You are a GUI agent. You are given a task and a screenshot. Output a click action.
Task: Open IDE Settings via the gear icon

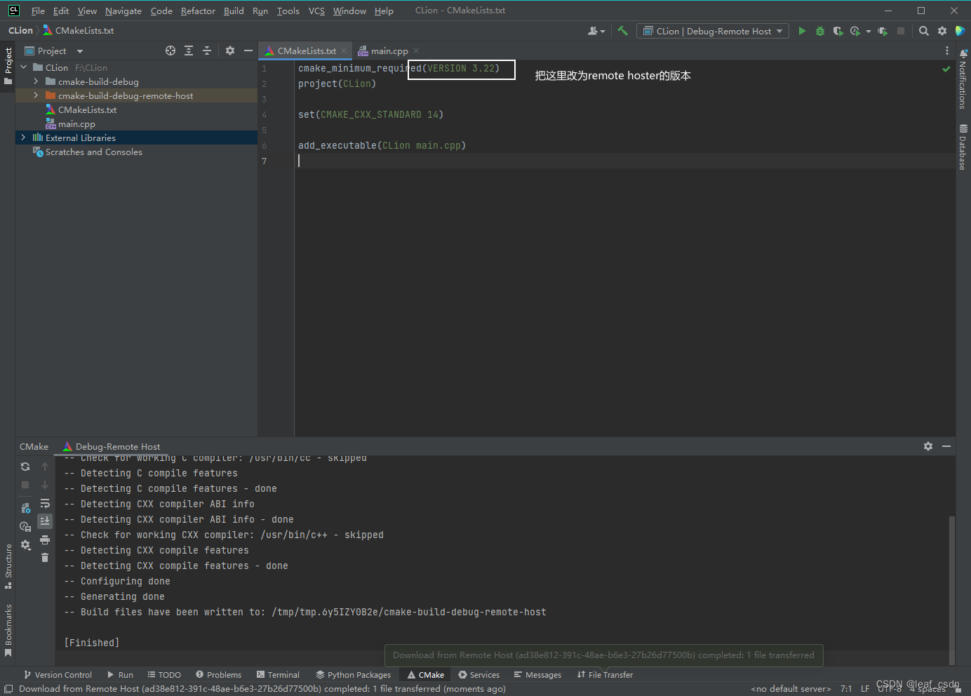click(x=942, y=30)
